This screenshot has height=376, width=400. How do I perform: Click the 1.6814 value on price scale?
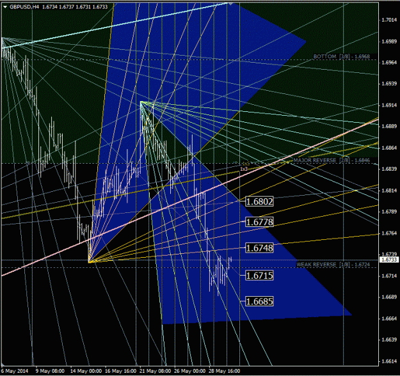tap(389, 191)
